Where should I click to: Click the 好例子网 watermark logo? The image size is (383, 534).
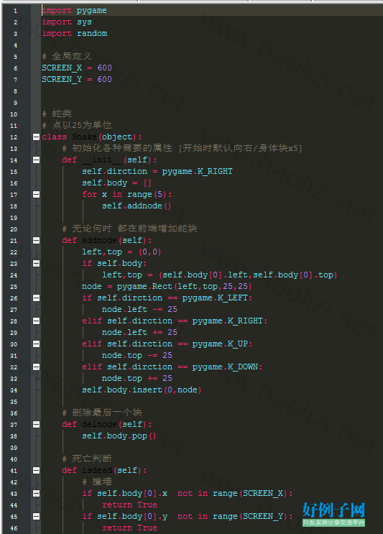pos(333,514)
